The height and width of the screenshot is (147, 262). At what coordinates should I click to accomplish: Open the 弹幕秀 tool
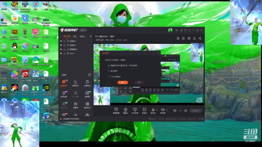pyautogui.click(x=75, y=105)
